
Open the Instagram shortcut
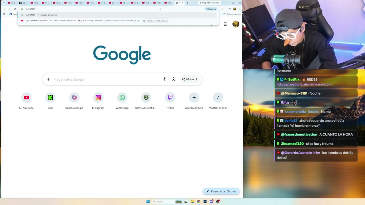tap(98, 101)
